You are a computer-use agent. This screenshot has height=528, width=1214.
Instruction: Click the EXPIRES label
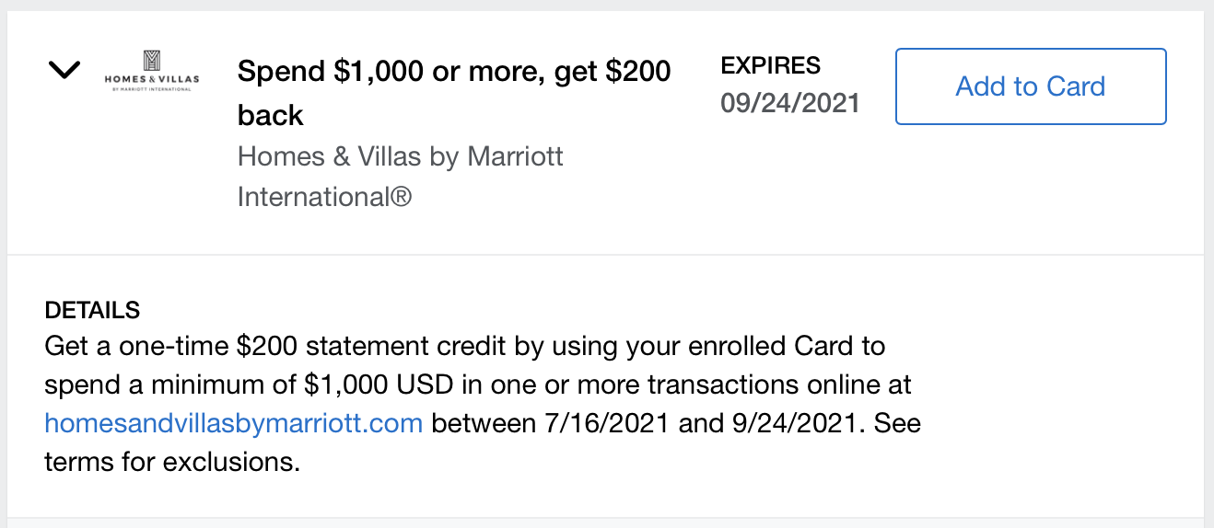[x=770, y=66]
